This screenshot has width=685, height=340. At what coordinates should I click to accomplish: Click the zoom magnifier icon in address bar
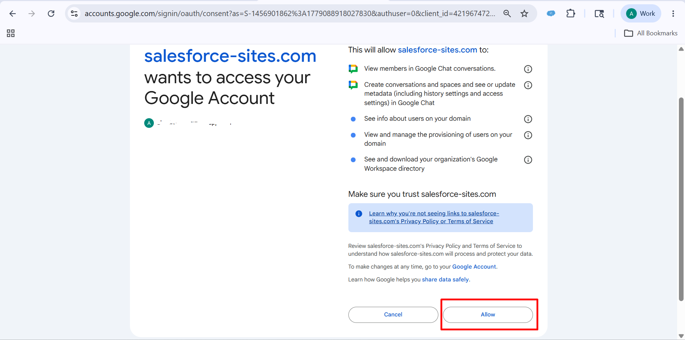[x=507, y=14]
